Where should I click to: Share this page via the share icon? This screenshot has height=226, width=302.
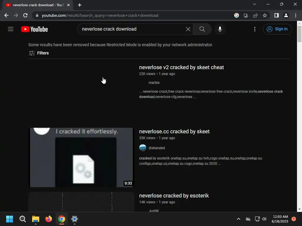pos(255,15)
